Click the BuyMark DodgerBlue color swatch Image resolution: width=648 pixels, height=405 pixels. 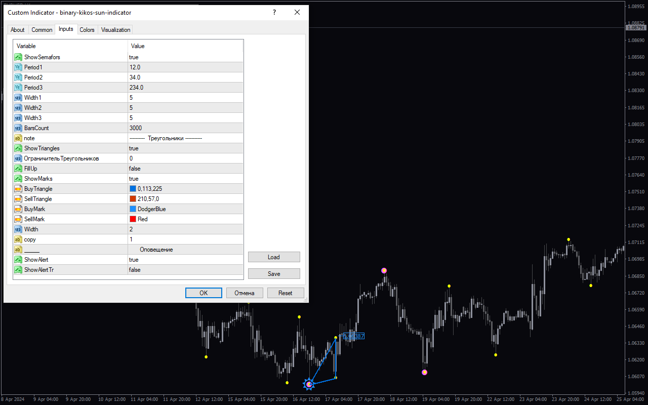[x=133, y=209]
